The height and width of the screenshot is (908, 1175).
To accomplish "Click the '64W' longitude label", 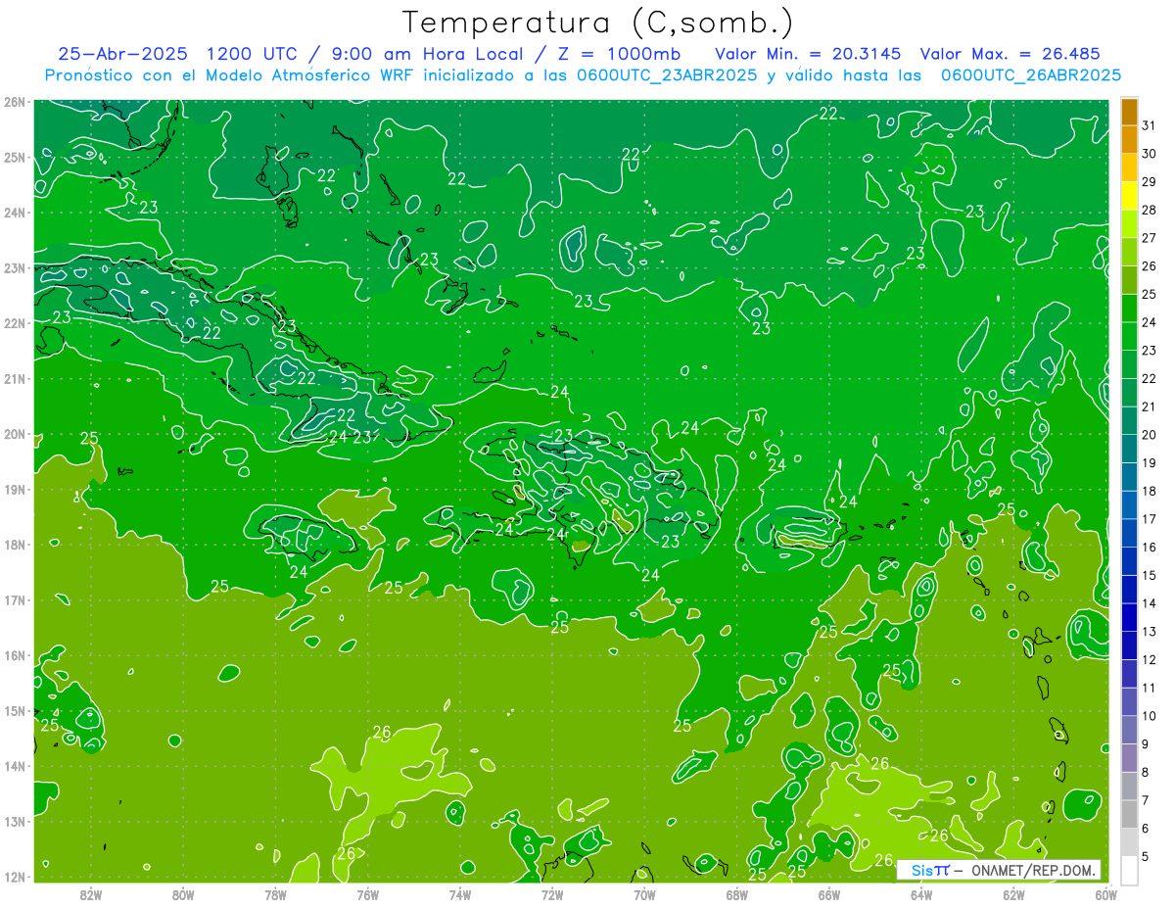I will [x=921, y=894].
